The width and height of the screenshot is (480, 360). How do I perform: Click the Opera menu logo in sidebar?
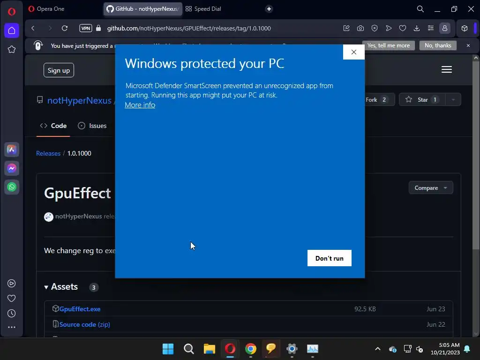(x=12, y=12)
